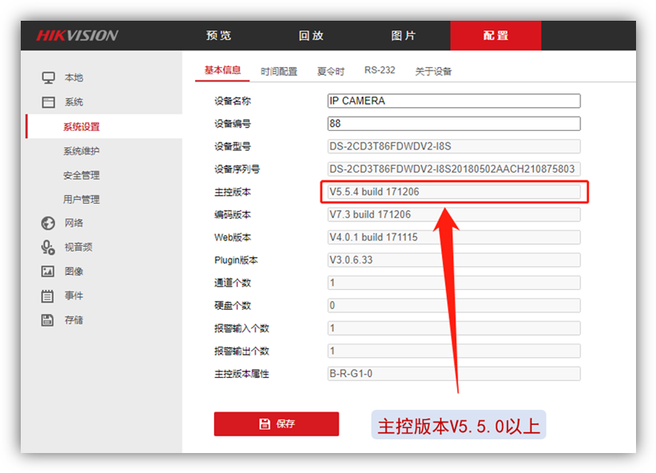656x473 pixels.
Task: Switch to the 关于设备 tab
Action: coord(433,71)
